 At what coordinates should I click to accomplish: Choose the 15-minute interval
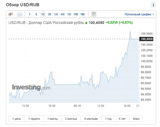(43, 14)
